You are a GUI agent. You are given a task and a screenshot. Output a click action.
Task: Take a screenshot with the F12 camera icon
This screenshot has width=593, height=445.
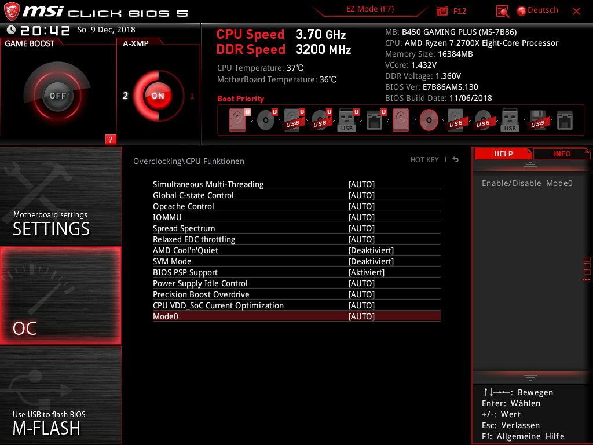tap(442, 11)
